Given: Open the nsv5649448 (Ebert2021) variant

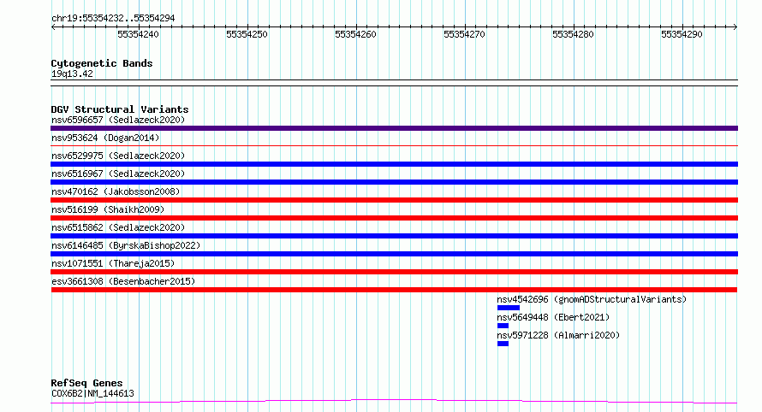Looking at the screenshot, I should 553,317.
